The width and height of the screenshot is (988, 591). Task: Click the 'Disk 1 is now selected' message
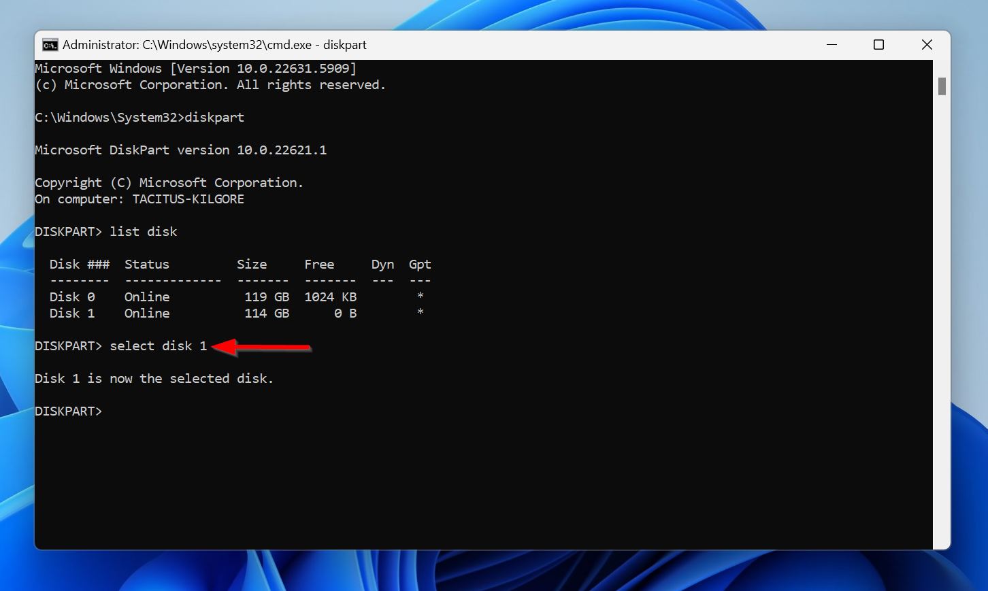tap(154, 378)
